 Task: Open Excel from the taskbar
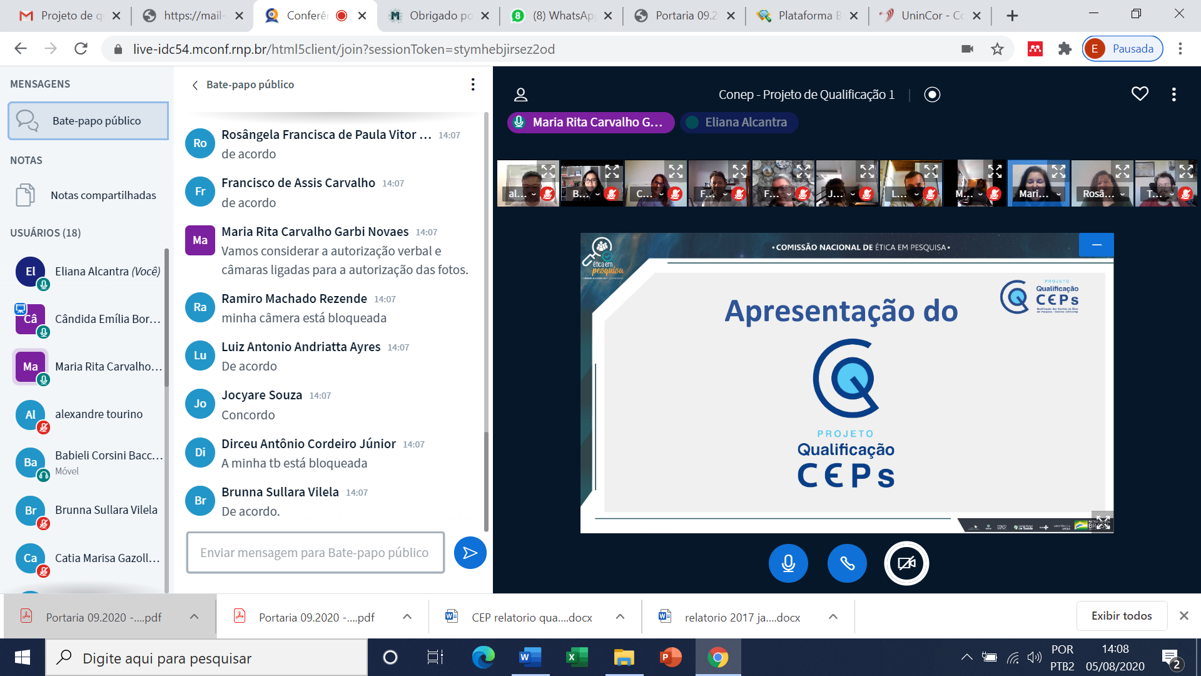pyautogui.click(x=576, y=657)
